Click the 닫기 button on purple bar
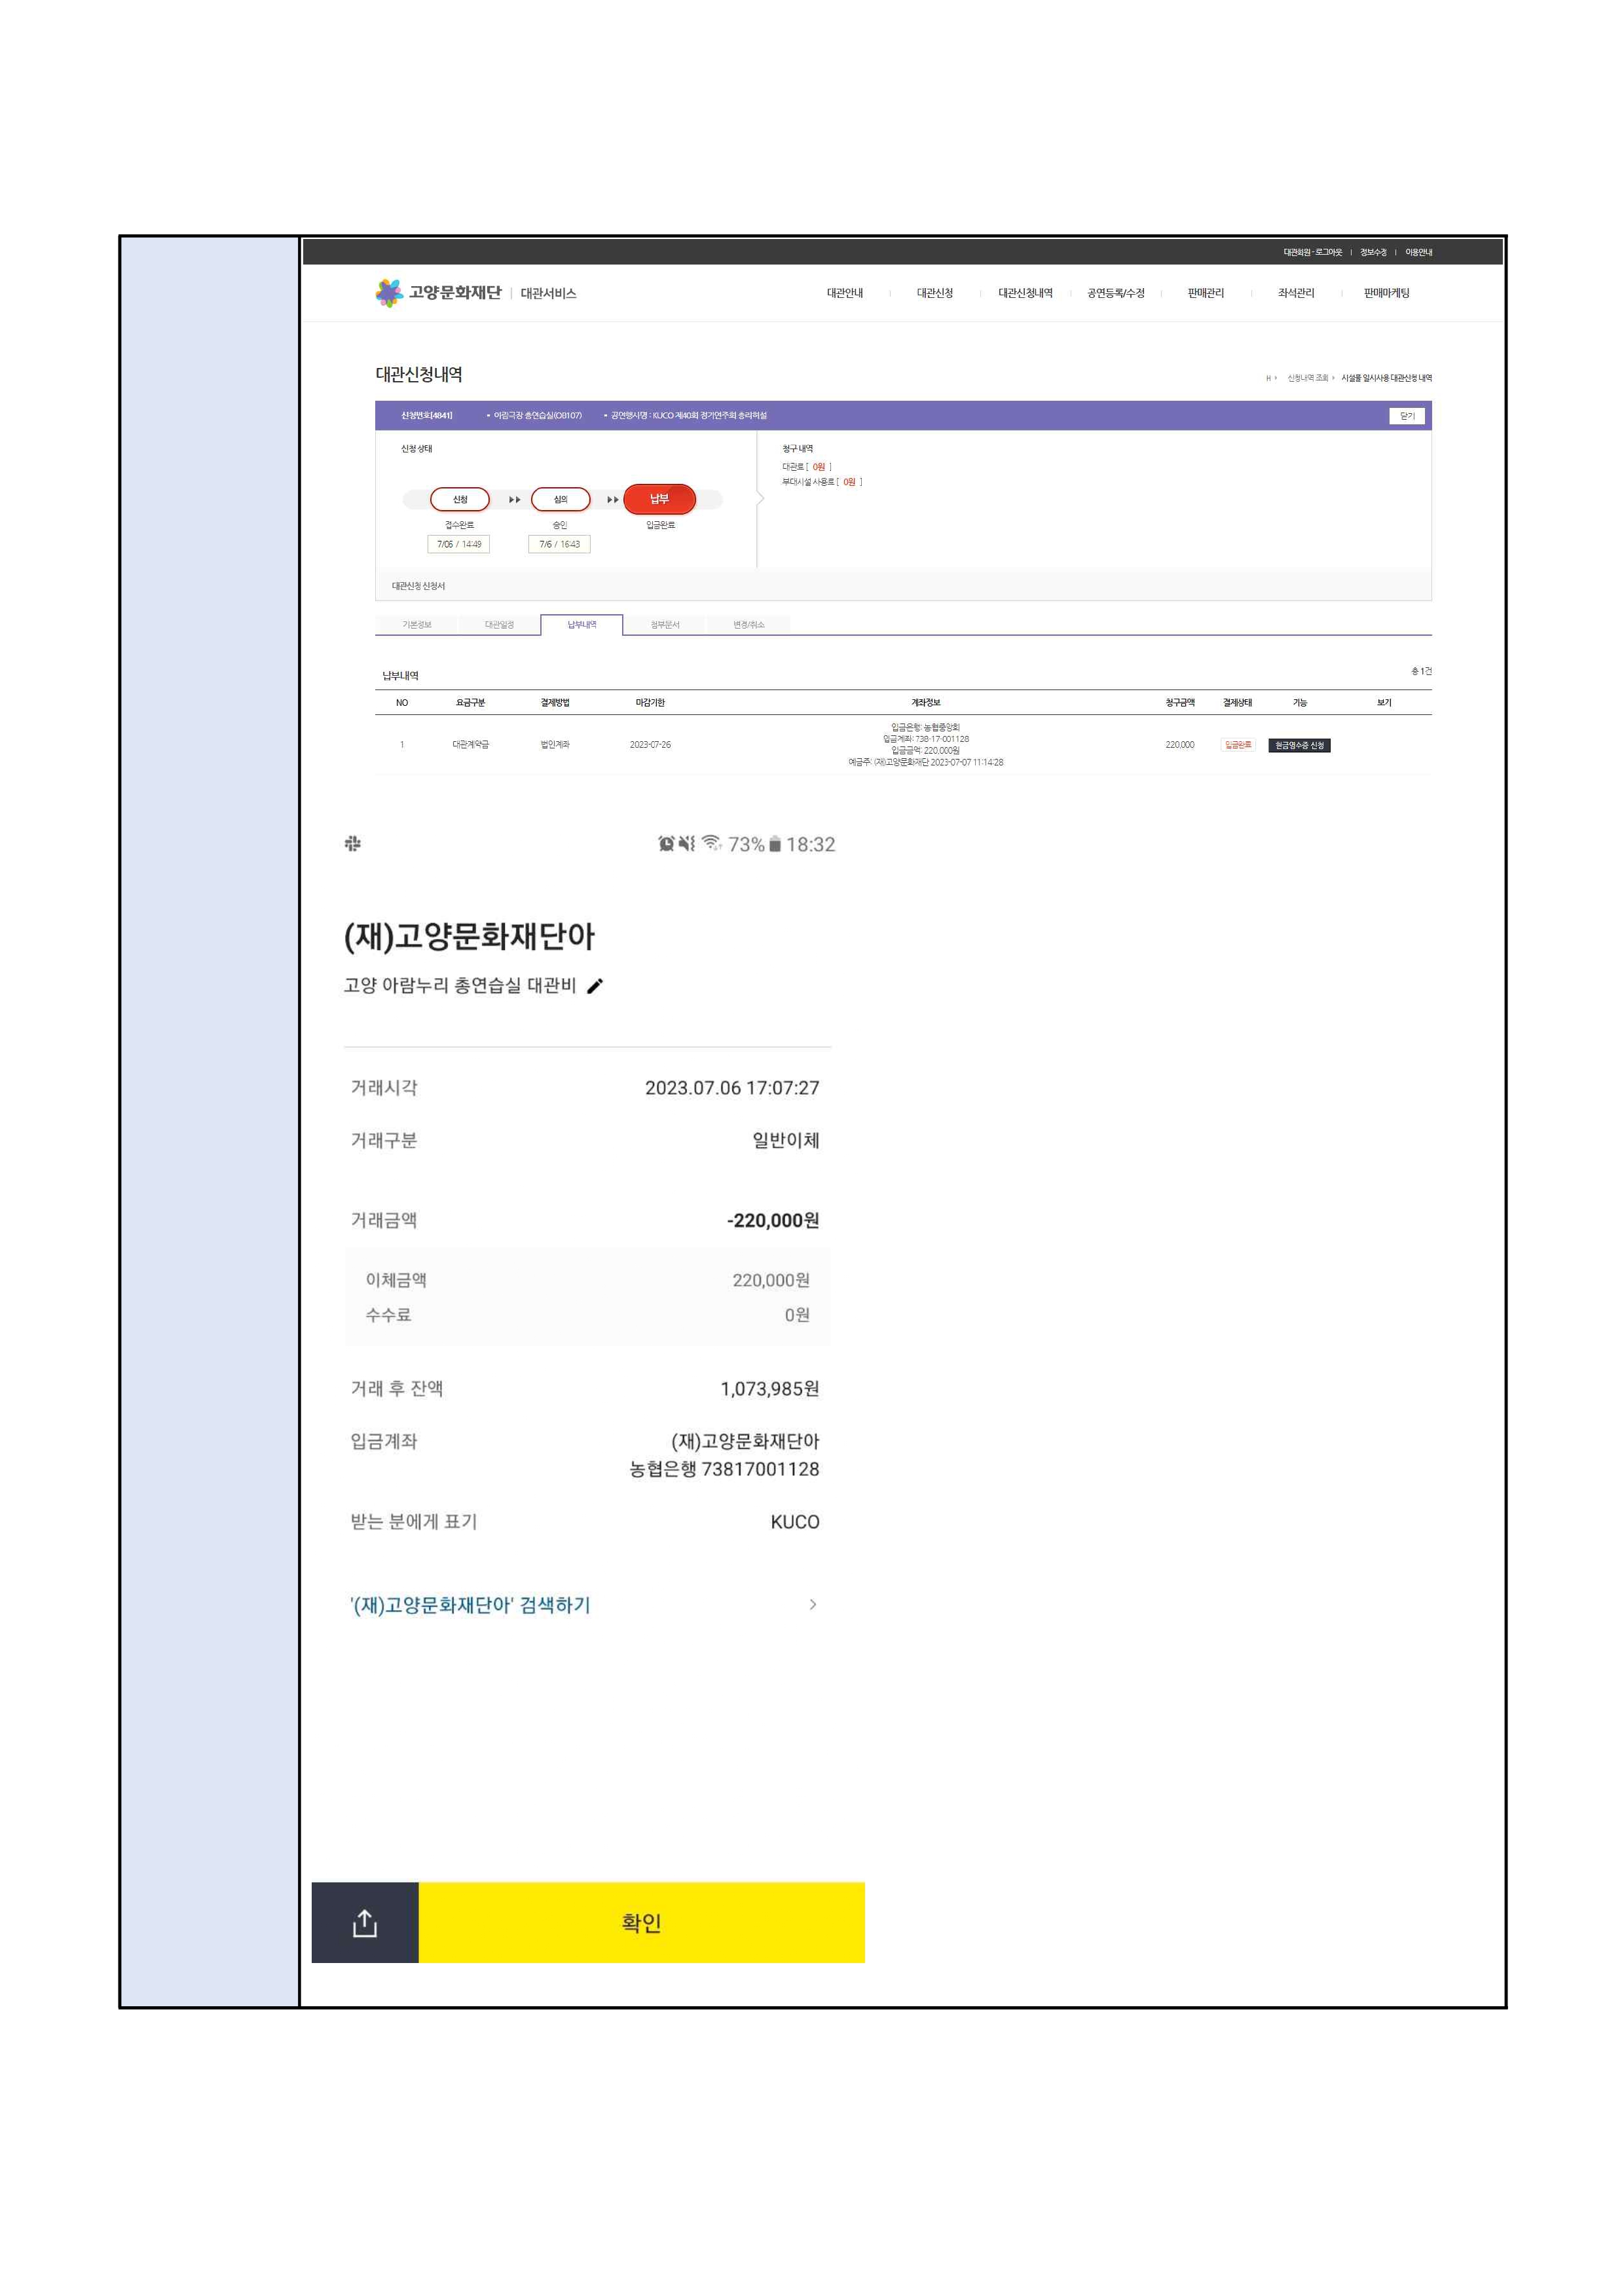Viewport: 1624px width, 2295px height. [1407, 416]
